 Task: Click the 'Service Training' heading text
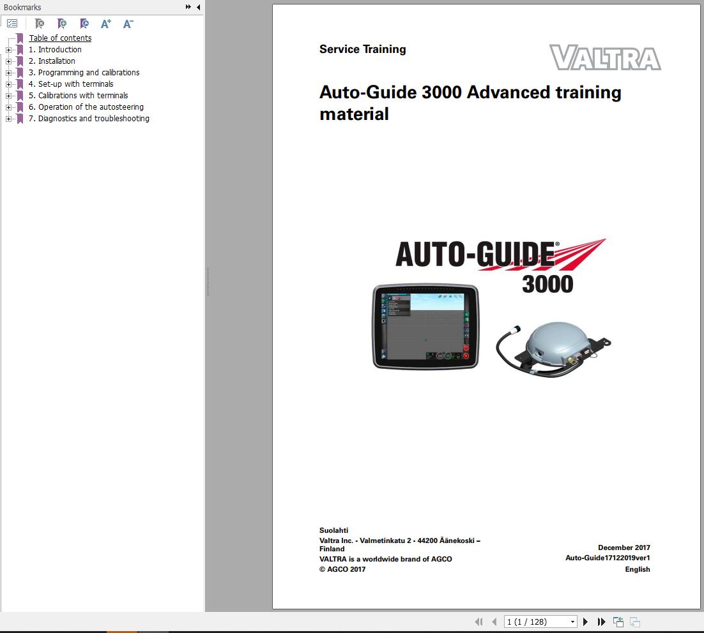click(362, 49)
